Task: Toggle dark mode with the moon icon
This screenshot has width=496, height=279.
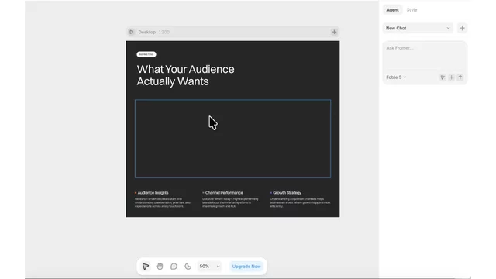Action: [188, 267]
